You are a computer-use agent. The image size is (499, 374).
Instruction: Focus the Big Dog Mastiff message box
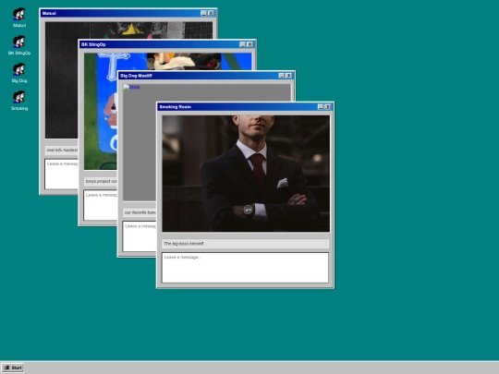140,236
